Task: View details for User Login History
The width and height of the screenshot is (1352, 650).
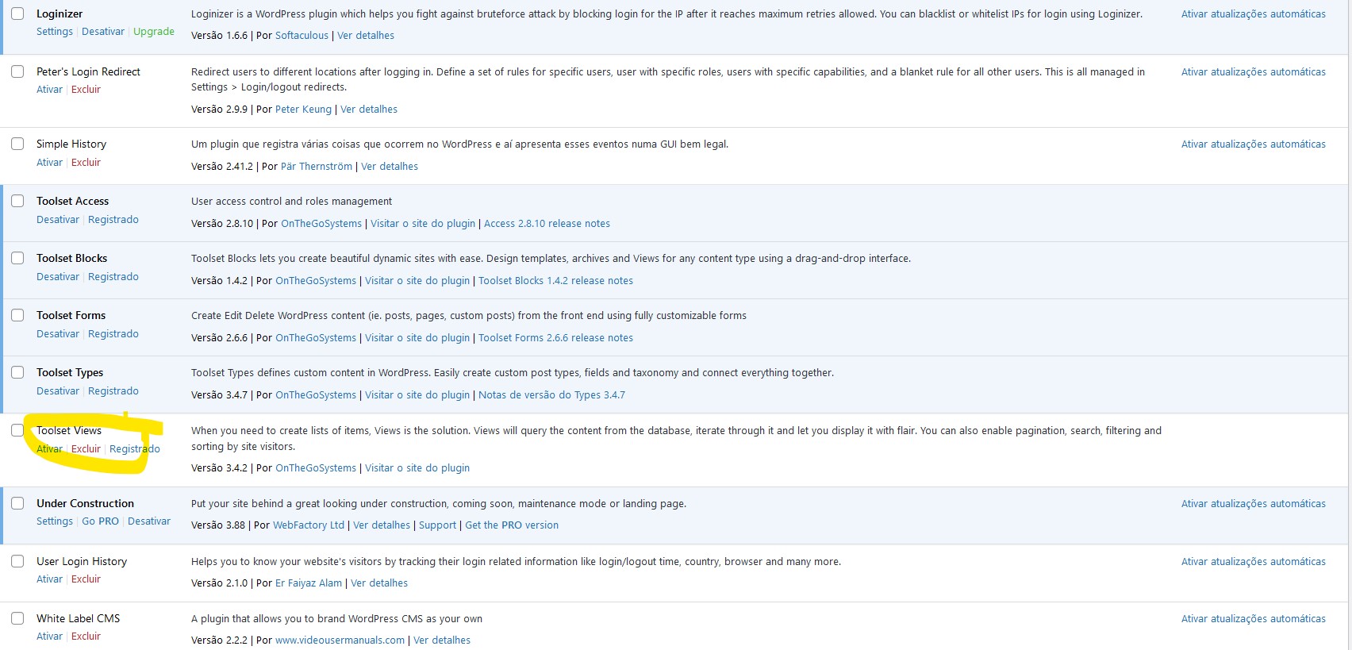Action: point(379,583)
